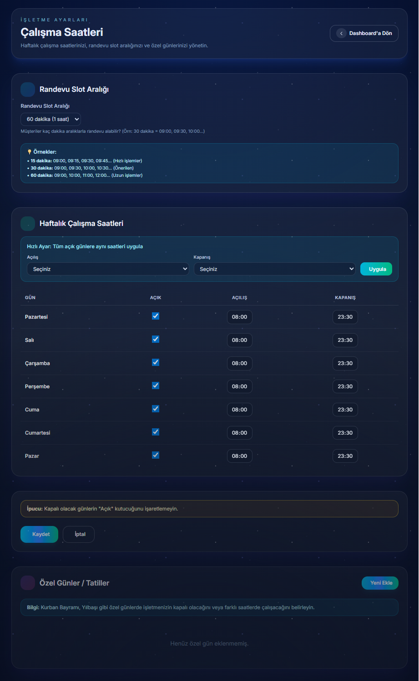Image resolution: width=419 pixels, height=681 pixels.
Task: Click the back chevron icon beside Dashboard'a Dön
Action: pyautogui.click(x=341, y=33)
